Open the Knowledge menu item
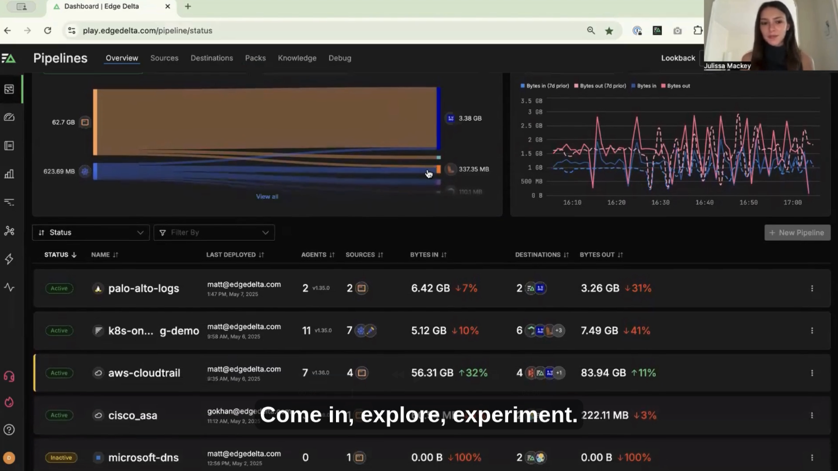The height and width of the screenshot is (471, 838). [x=297, y=58]
